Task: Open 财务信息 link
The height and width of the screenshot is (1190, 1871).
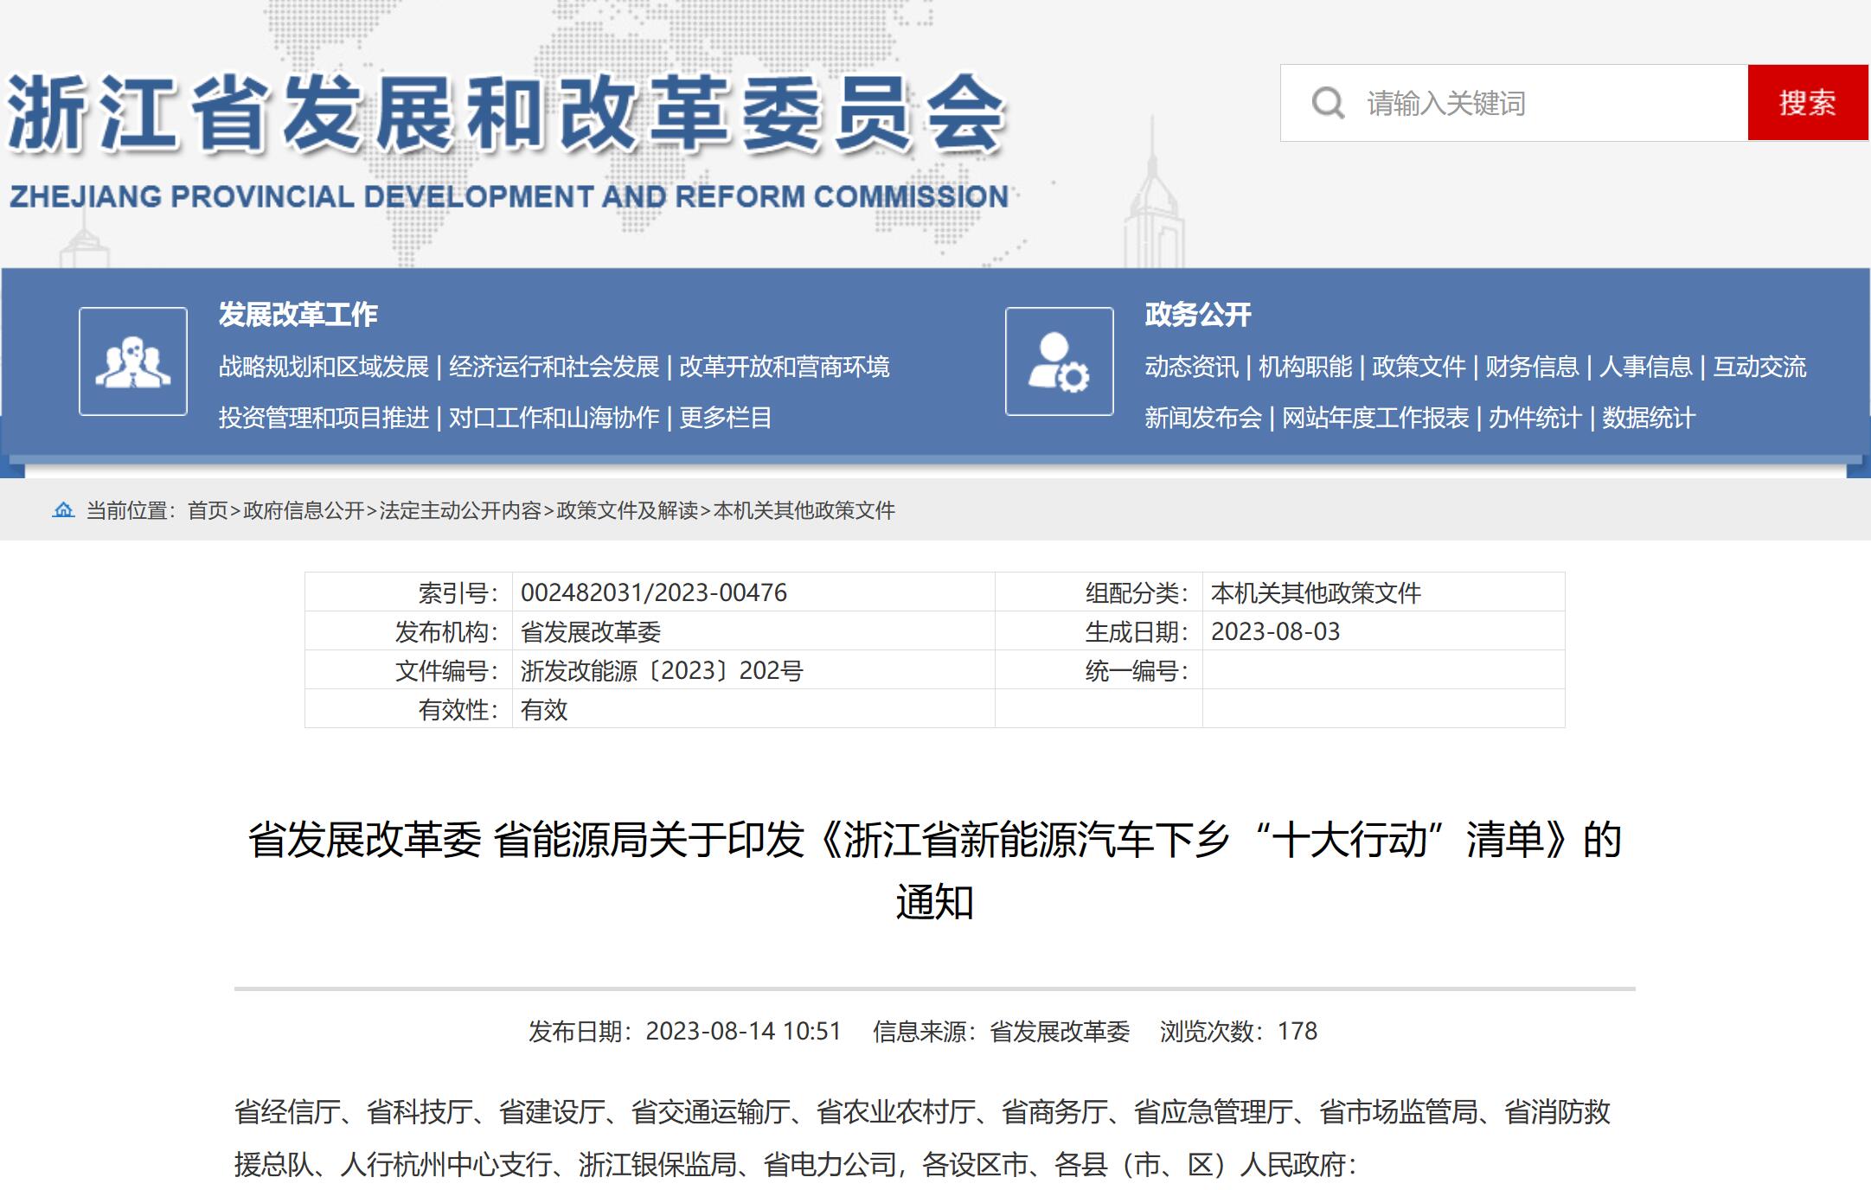Action: 1532,367
